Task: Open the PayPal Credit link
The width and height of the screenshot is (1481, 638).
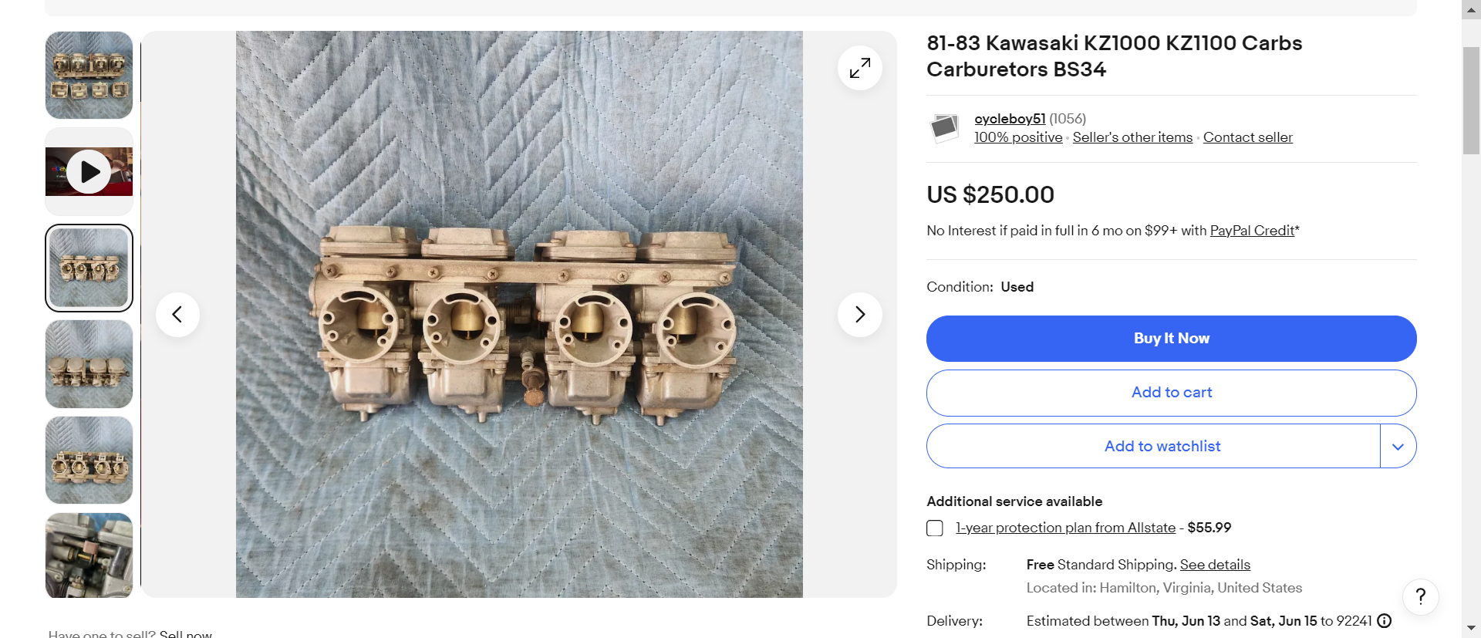Action: tap(1252, 231)
